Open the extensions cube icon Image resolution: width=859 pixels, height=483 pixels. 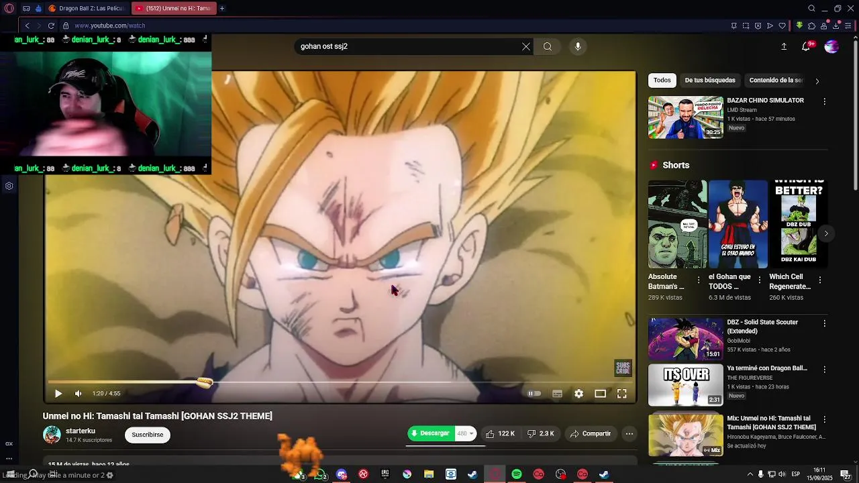click(811, 25)
